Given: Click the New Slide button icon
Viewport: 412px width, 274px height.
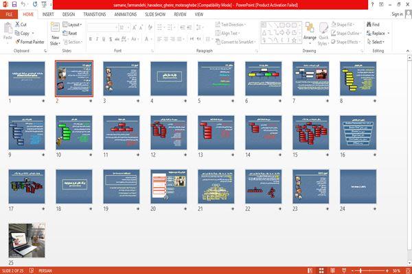Looking at the screenshot, I should tap(55, 28).
